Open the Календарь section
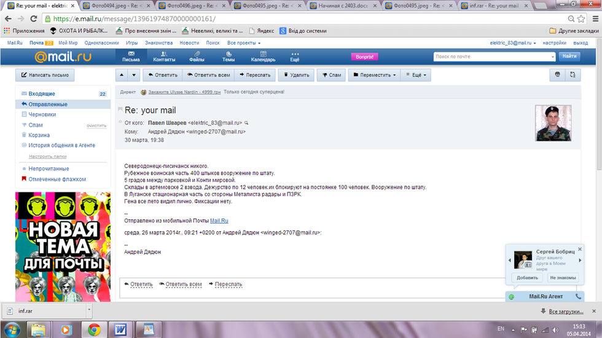The width and height of the screenshot is (602, 338). tap(263, 57)
